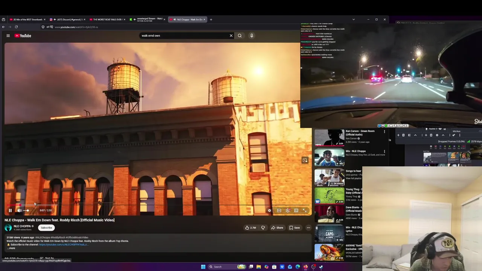Click the YouTube address bar URL
This screenshot has width=482, height=271.
click(x=76, y=27)
